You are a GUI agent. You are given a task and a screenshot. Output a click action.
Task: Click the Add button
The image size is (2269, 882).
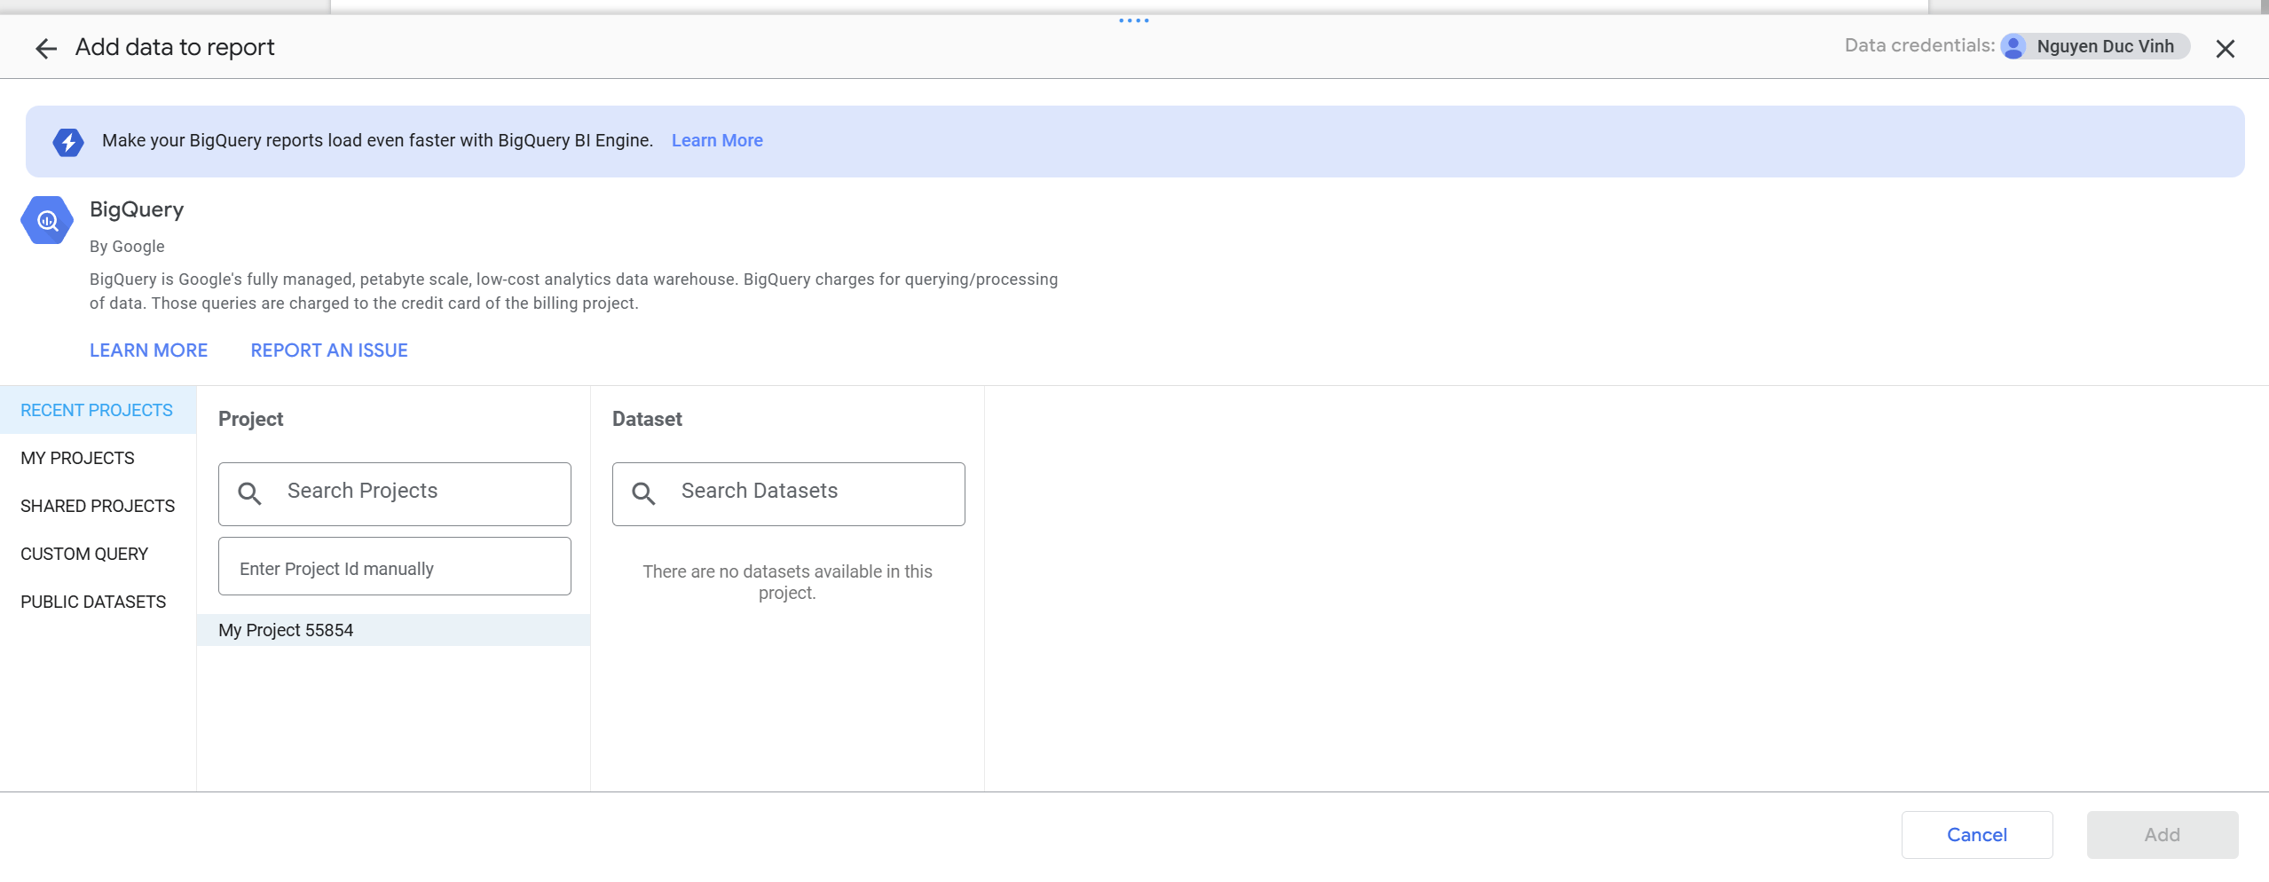click(2163, 835)
